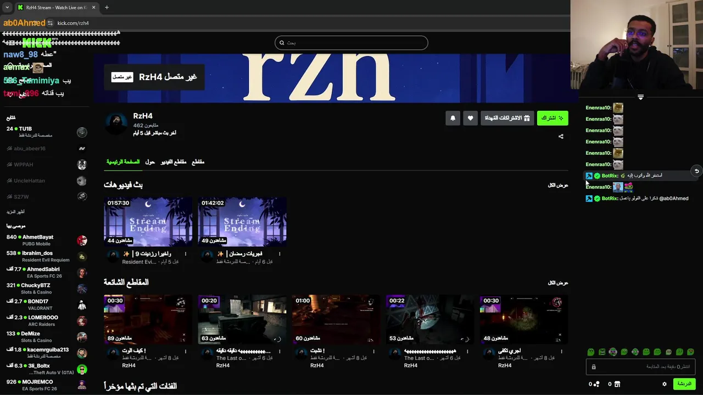This screenshot has height=395, width=703.
Task: Click the lock icon in chat input
Action: tap(594, 367)
